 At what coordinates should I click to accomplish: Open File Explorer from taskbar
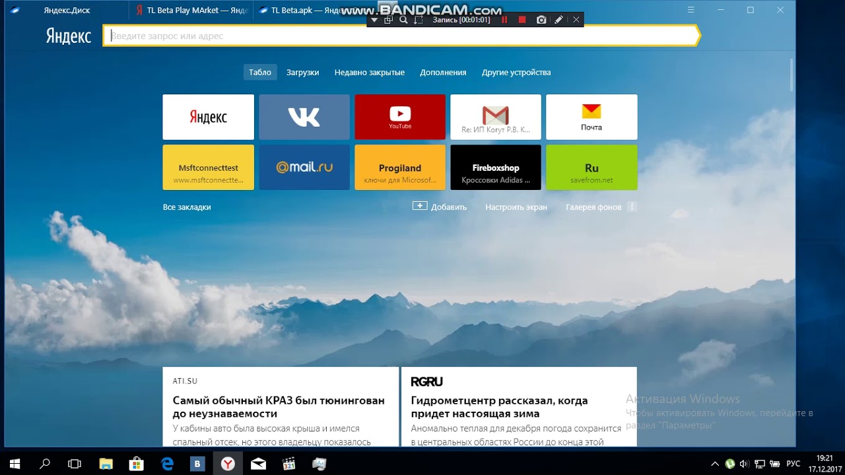click(106, 464)
